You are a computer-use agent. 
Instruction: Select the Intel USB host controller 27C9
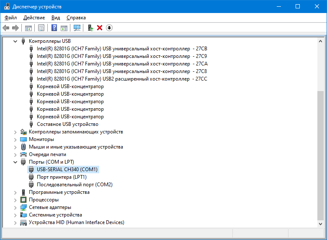pos(122,56)
